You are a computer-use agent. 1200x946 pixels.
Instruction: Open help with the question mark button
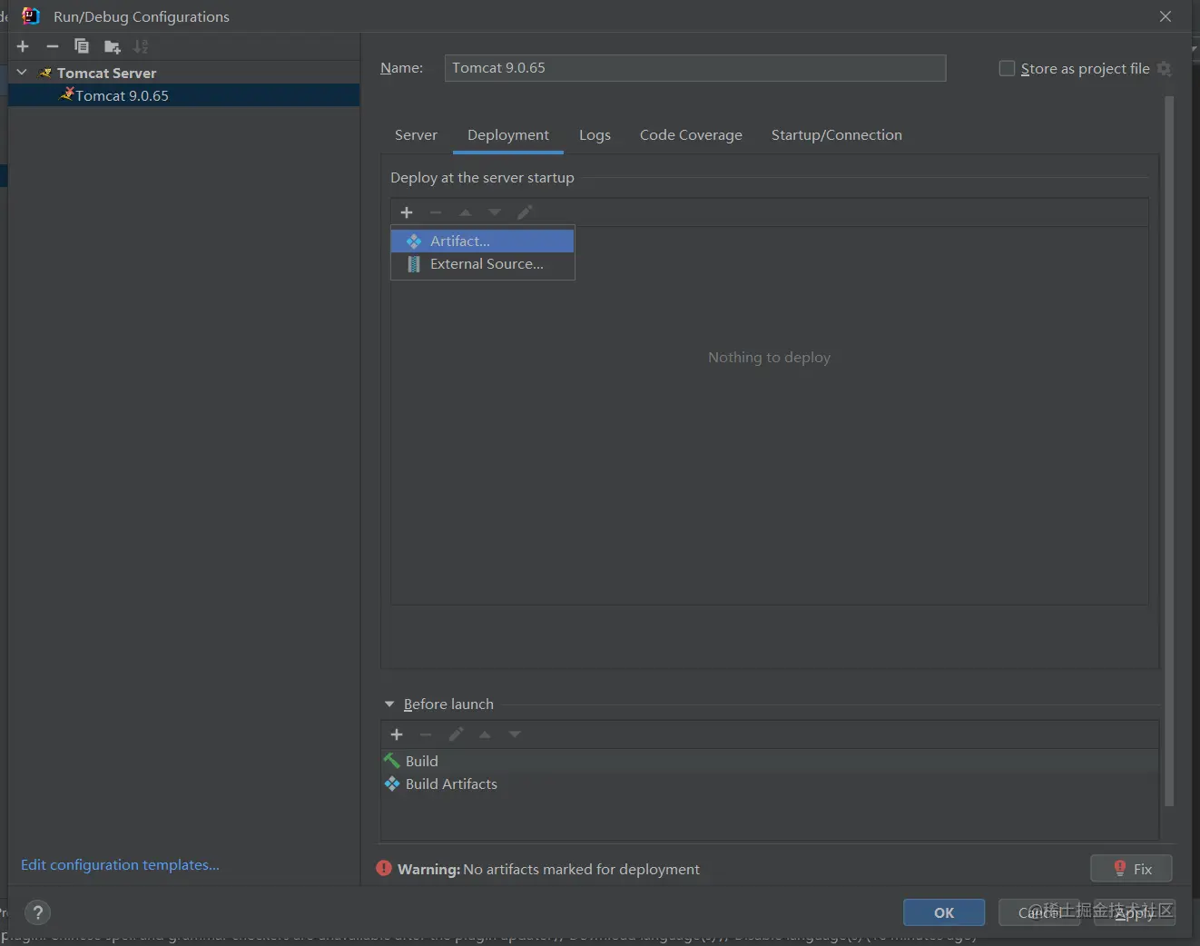tap(37, 912)
